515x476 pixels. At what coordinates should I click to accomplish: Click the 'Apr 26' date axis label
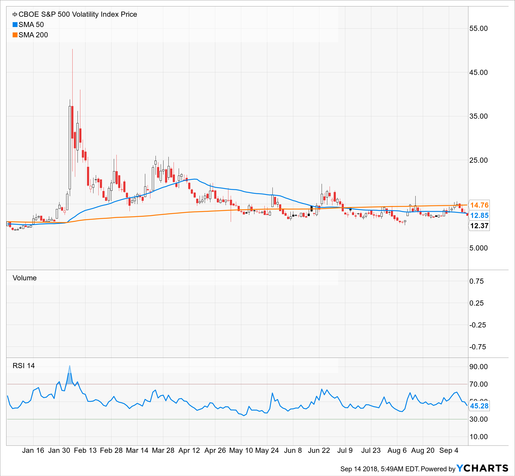pyautogui.click(x=215, y=451)
